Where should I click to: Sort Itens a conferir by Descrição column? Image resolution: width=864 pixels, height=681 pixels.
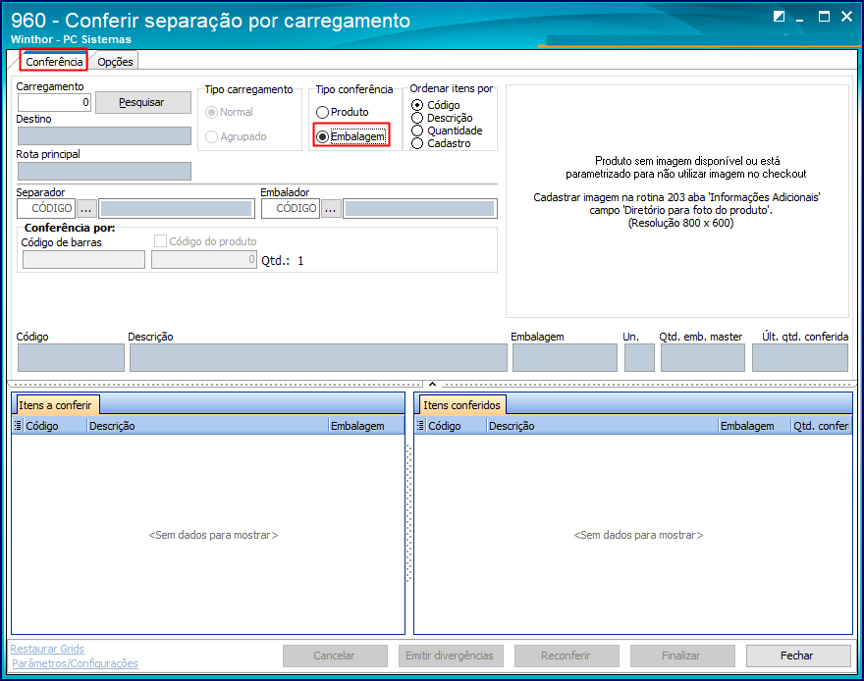[x=208, y=426]
